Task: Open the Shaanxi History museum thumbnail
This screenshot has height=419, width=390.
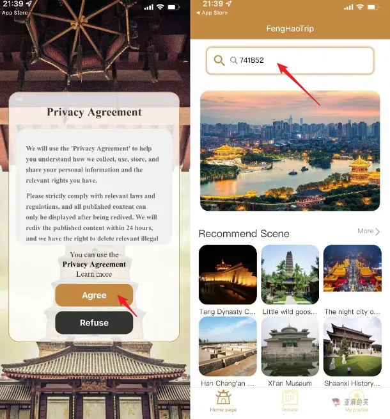Action: 352,347
